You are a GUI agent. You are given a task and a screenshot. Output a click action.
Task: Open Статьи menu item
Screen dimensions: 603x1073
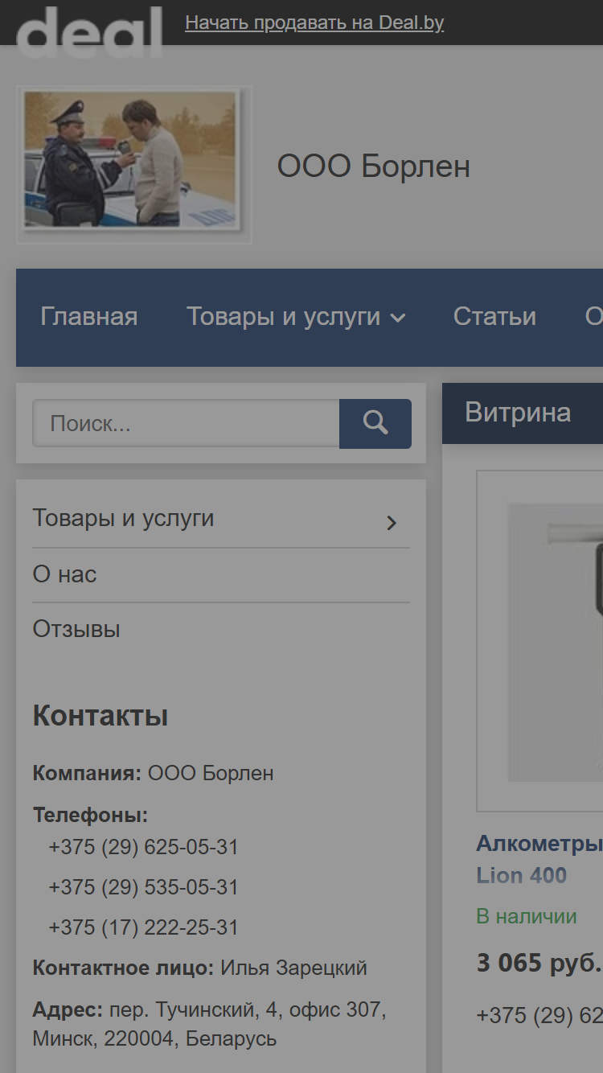tap(494, 317)
